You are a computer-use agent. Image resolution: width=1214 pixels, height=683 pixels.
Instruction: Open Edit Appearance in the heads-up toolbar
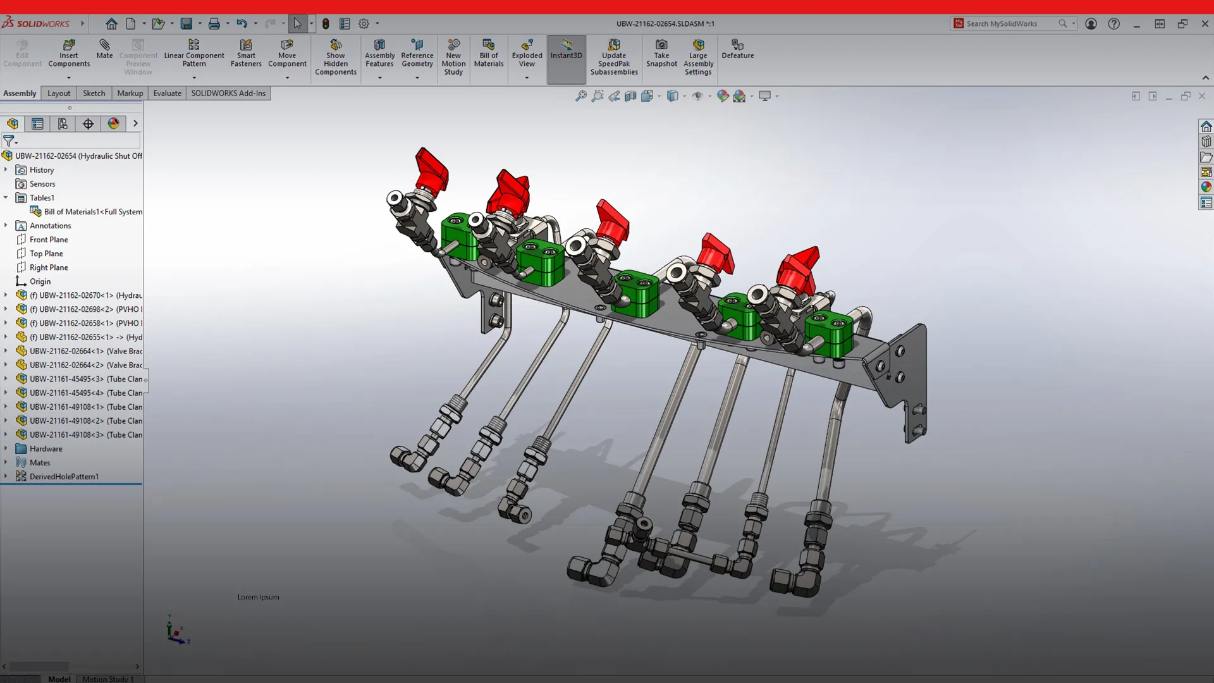pyautogui.click(x=723, y=95)
